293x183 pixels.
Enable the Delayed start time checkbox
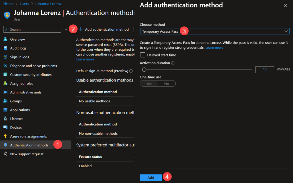click(142, 55)
